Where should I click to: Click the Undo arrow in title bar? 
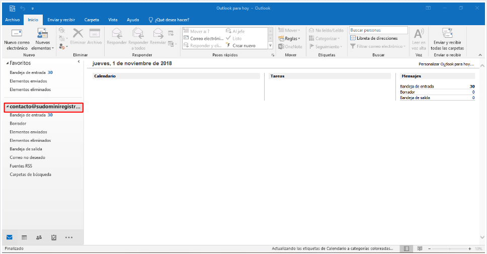point(22,9)
